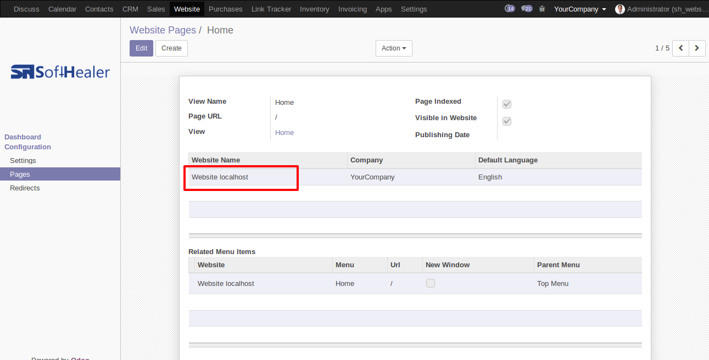Expand the YourCompany company switcher
709x360 pixels.
pyautogui.click(x=580, y=9)
